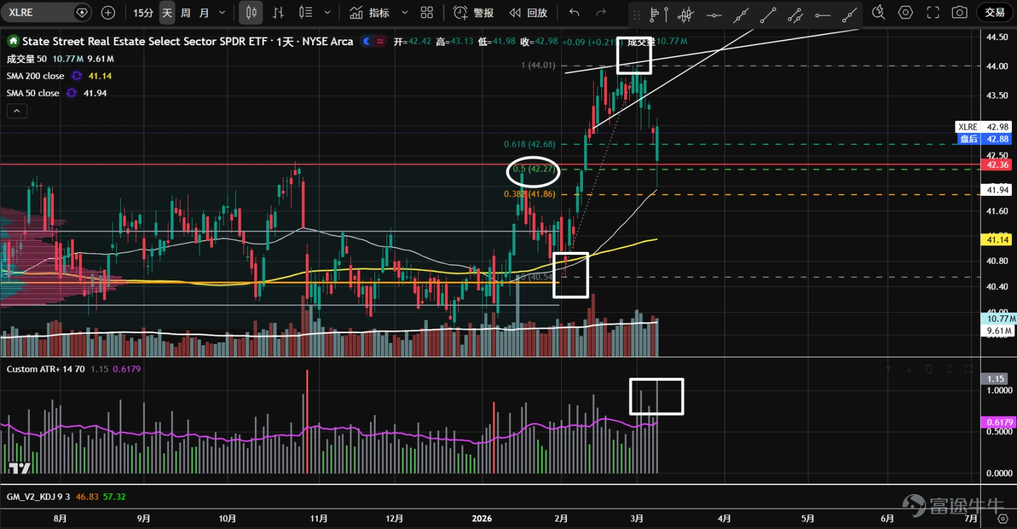1017x529 pixels.
Task: Click the 1 (44.01) Fibonacci level label
Action: 538,65
